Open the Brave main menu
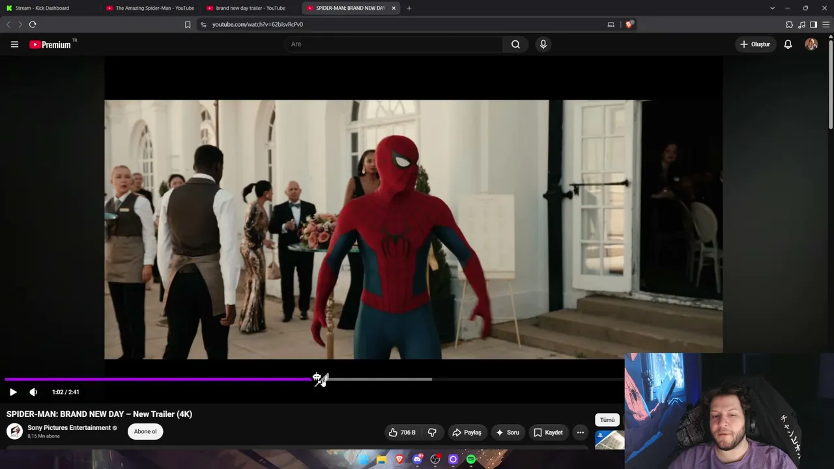 click(x=826, y=25)
